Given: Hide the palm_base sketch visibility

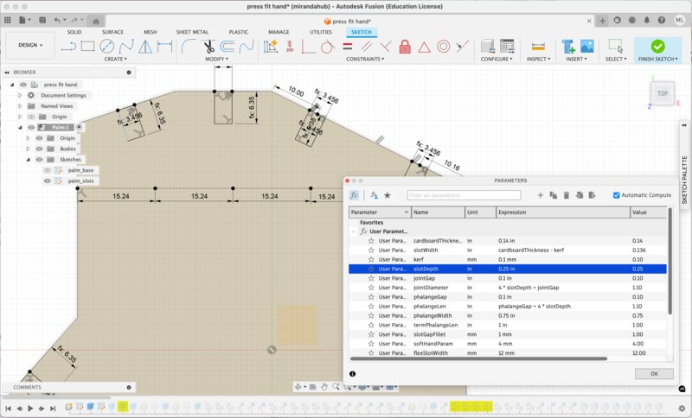Looking at the screenshot, I should (48, 170).
